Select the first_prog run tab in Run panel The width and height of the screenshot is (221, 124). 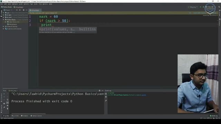tap(12, 91)
